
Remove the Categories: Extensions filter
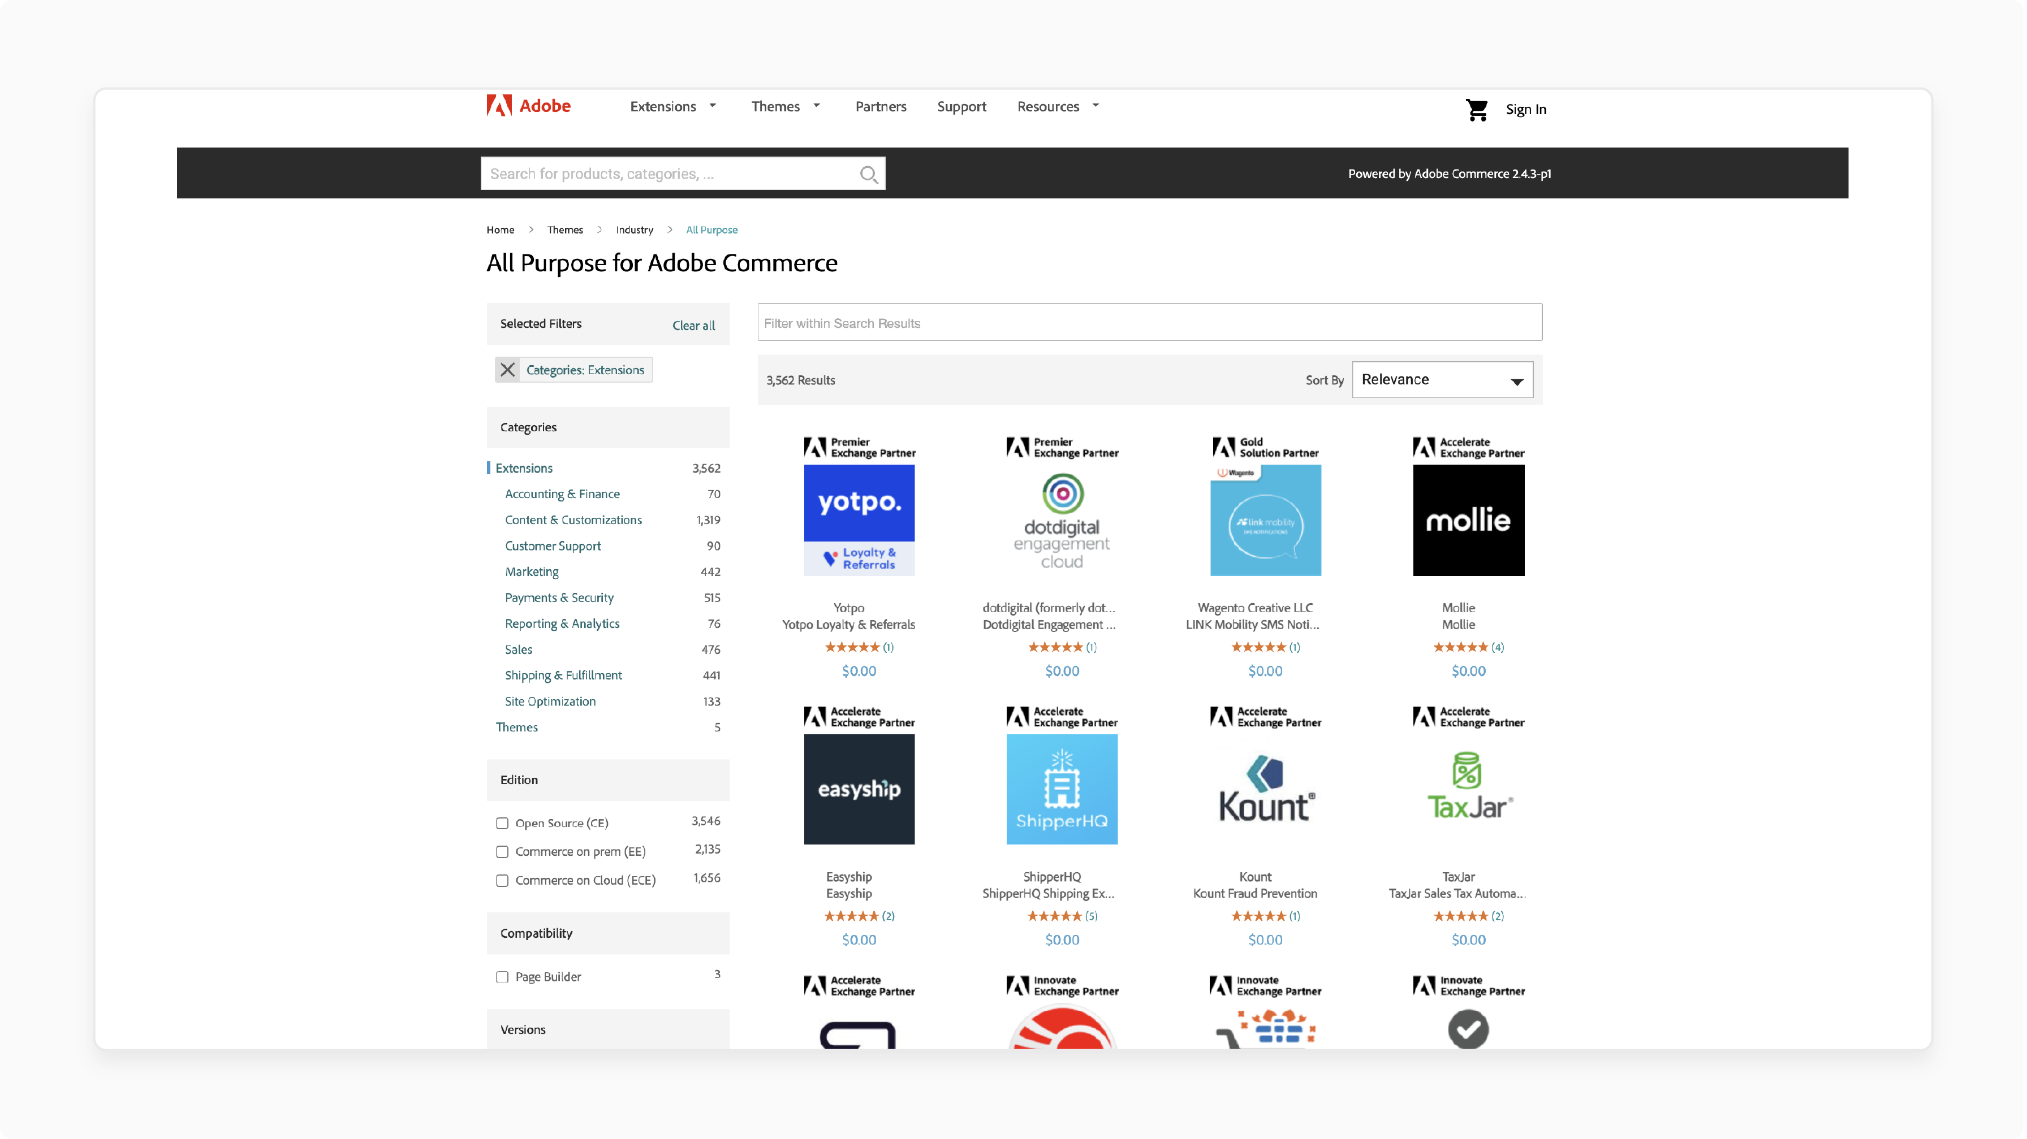507,370
